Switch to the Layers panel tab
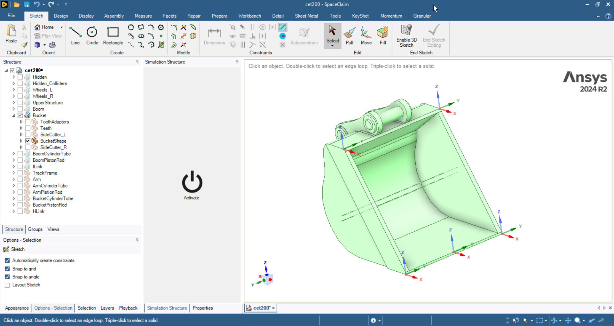 coord(107,308)
